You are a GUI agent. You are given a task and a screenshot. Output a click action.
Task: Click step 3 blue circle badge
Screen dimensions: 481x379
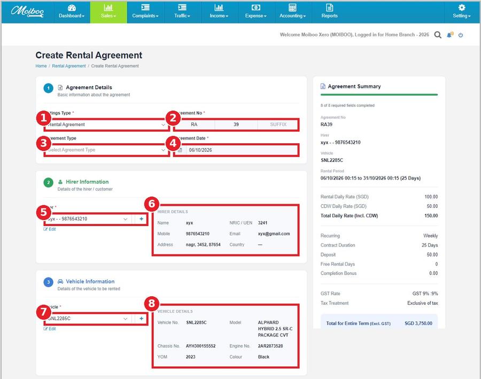(48, 282)
